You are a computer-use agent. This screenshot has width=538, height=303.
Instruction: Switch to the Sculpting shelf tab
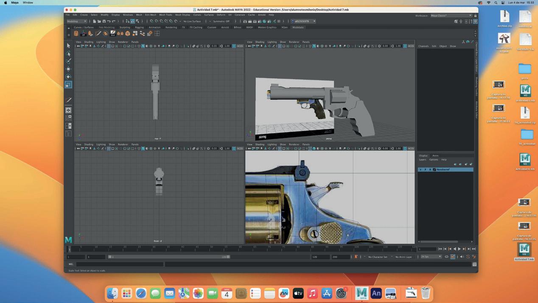[125, 27]
